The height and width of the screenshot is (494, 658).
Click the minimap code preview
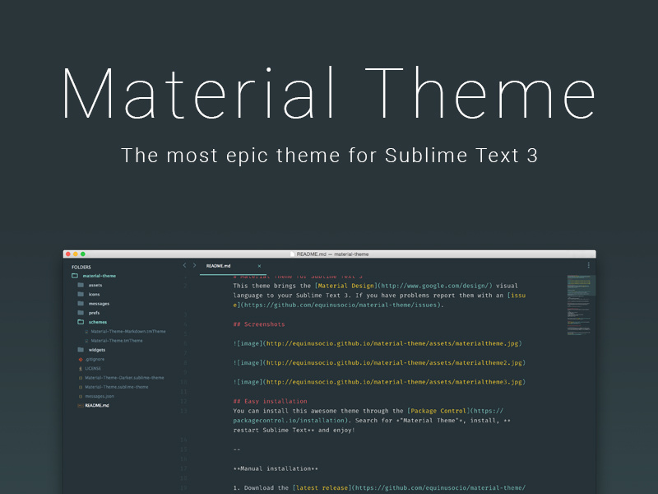tap(581, 305)
